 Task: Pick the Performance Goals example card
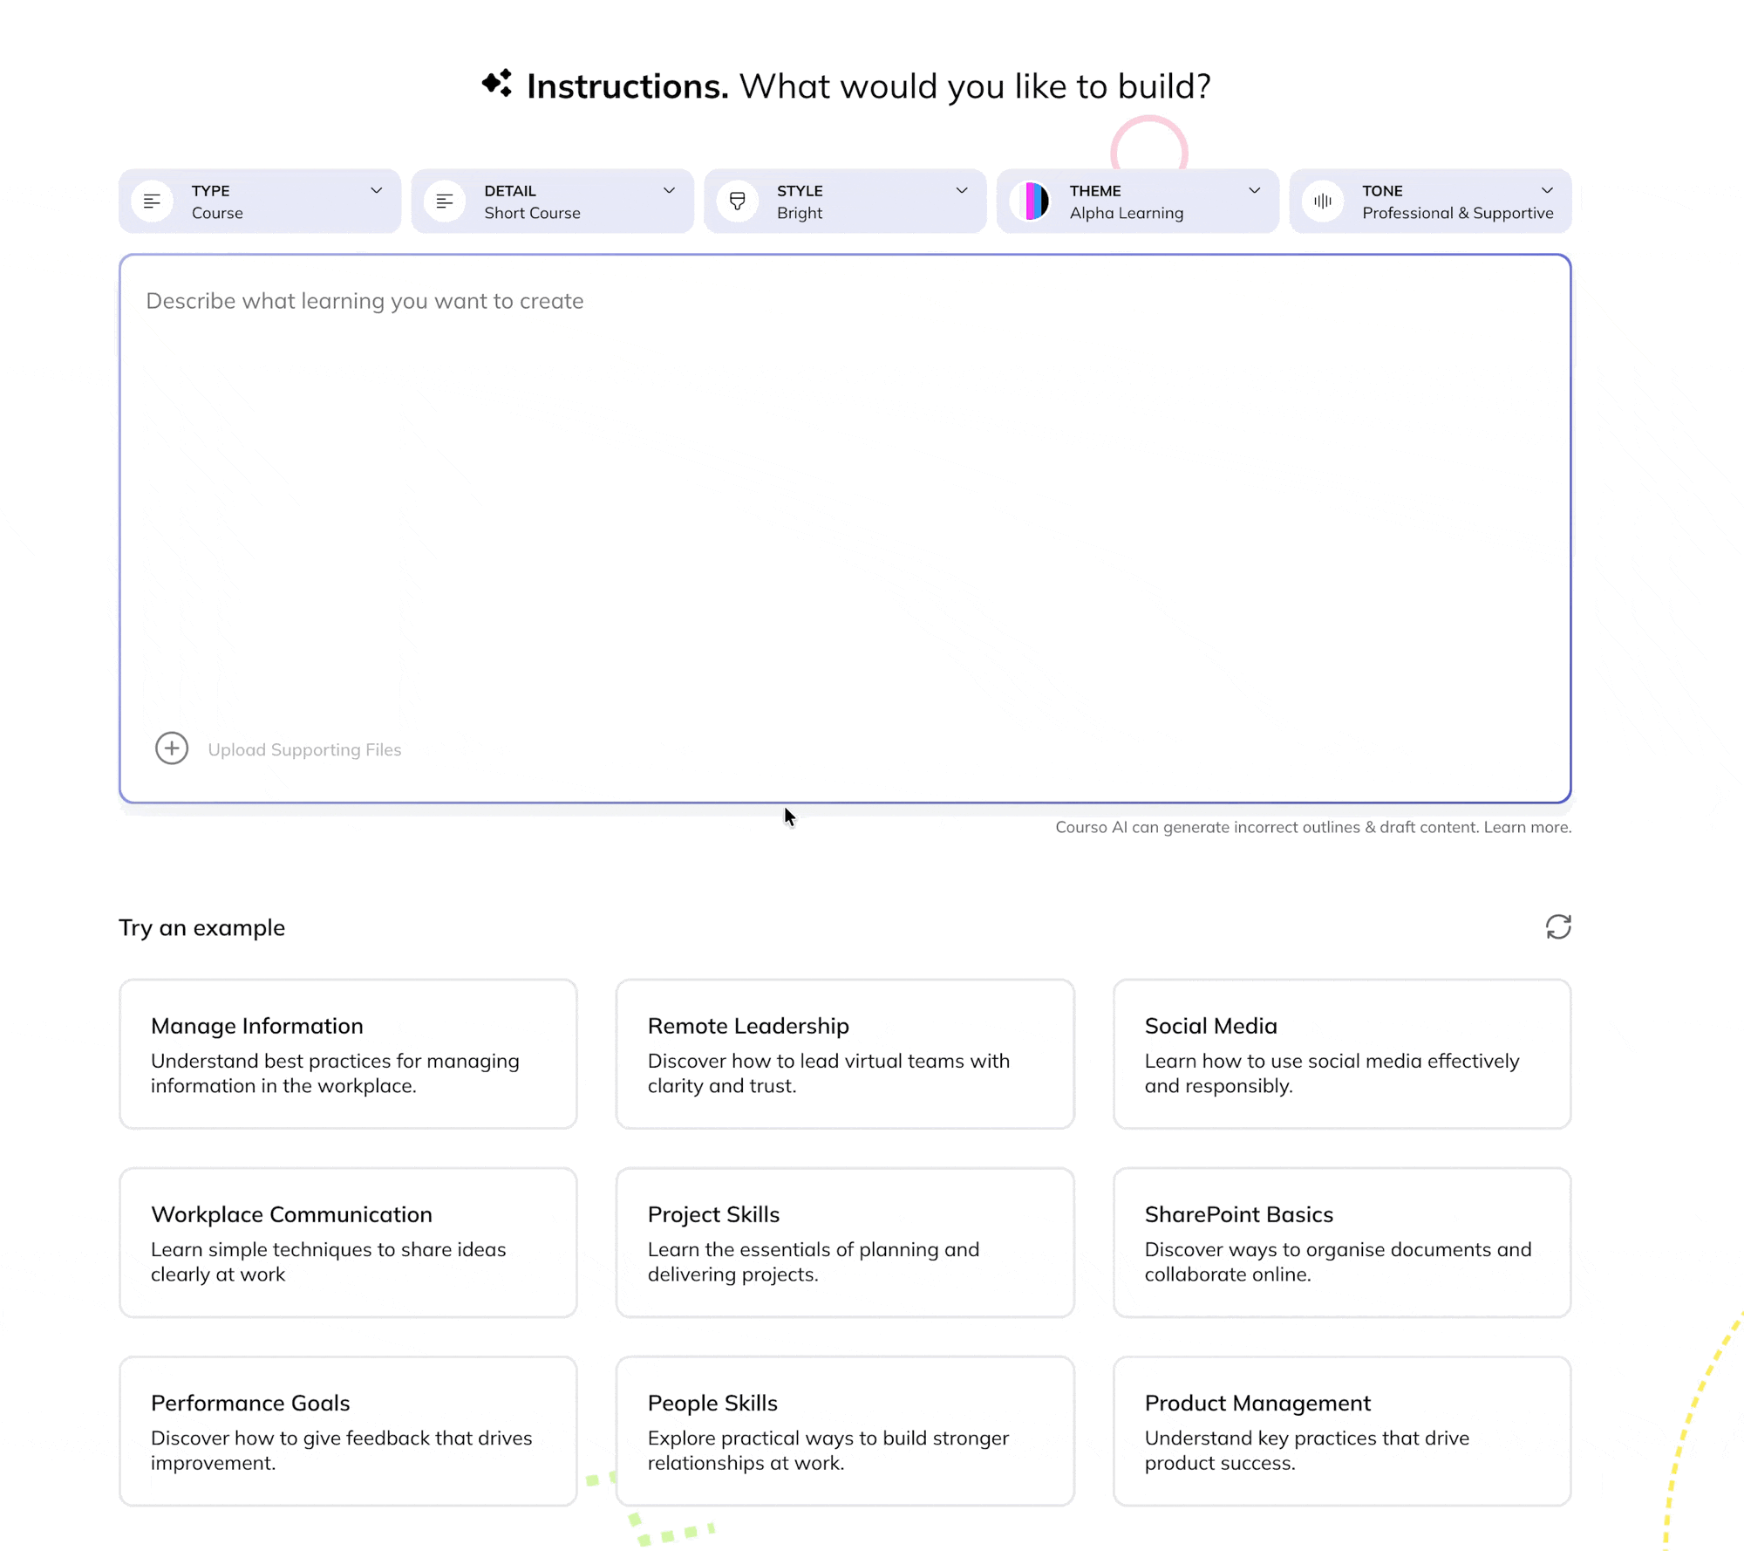click(348, 1431)
